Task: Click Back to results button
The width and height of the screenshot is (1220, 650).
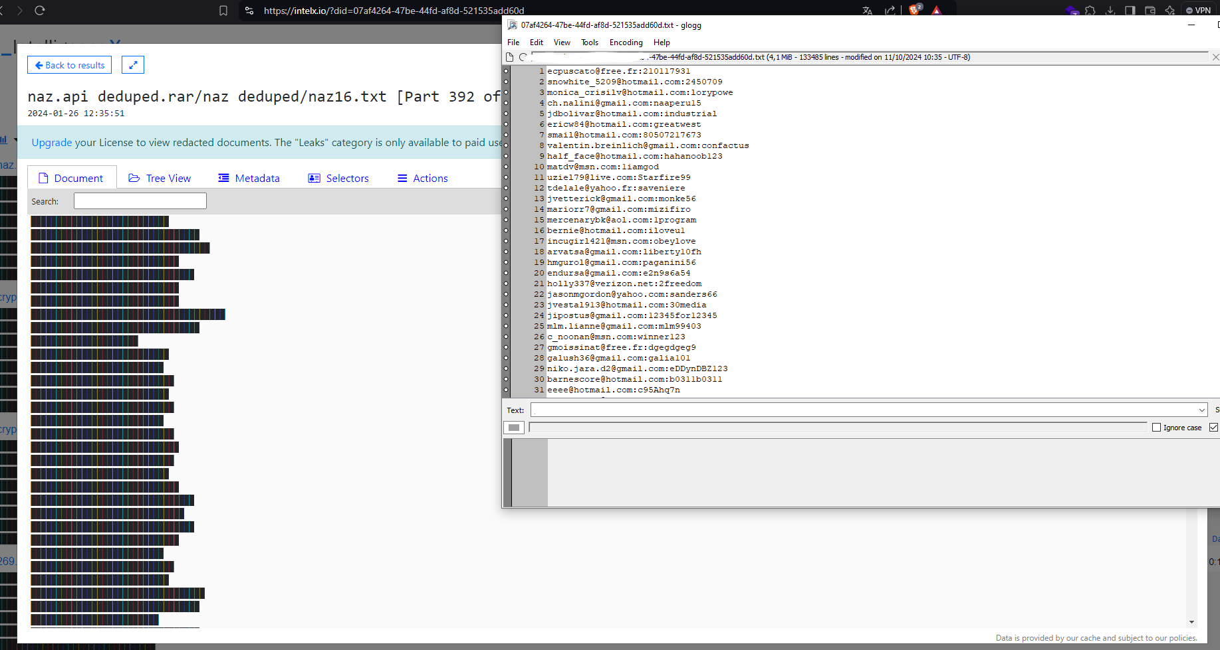Action: click(70, 65)
